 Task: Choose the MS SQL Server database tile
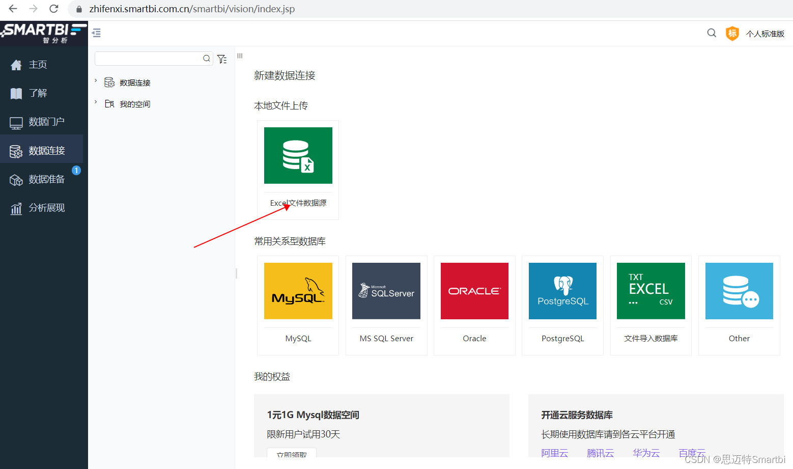pyautogui.click(x=386, y=306)
